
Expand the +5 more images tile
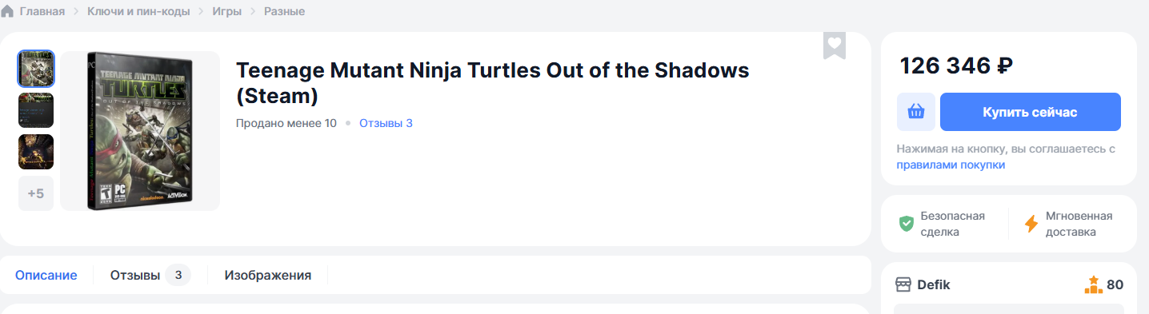(x=36, y=193)
